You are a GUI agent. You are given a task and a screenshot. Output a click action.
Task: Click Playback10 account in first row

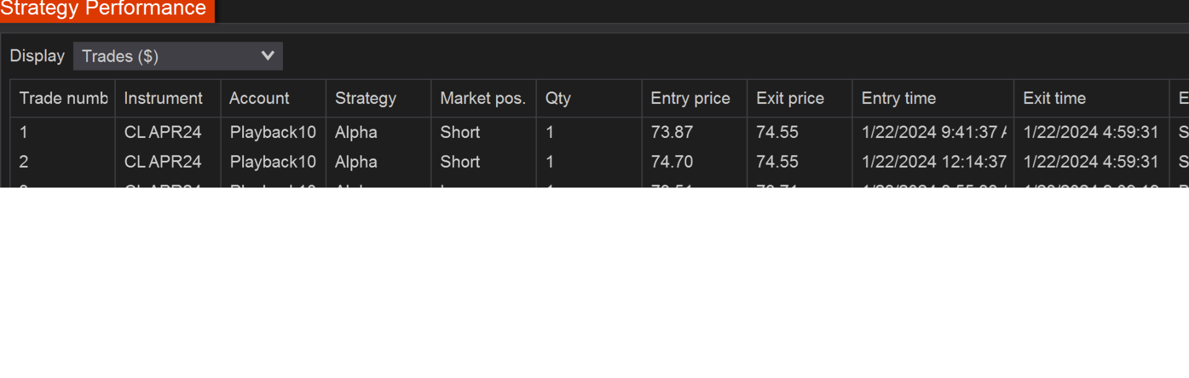click(272, 132)
